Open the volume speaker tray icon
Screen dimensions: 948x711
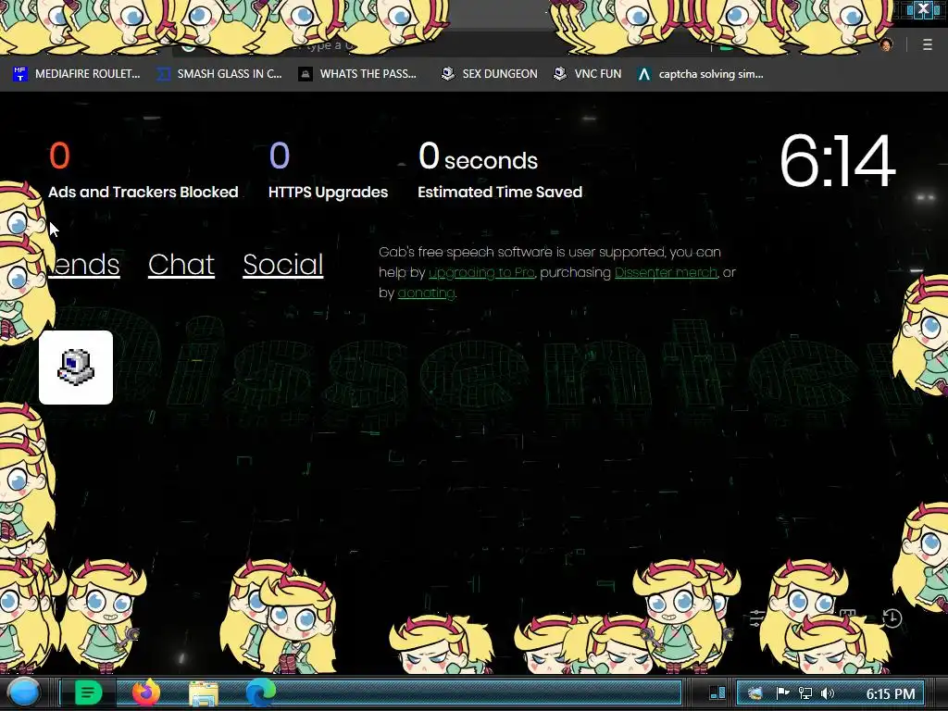828,693
